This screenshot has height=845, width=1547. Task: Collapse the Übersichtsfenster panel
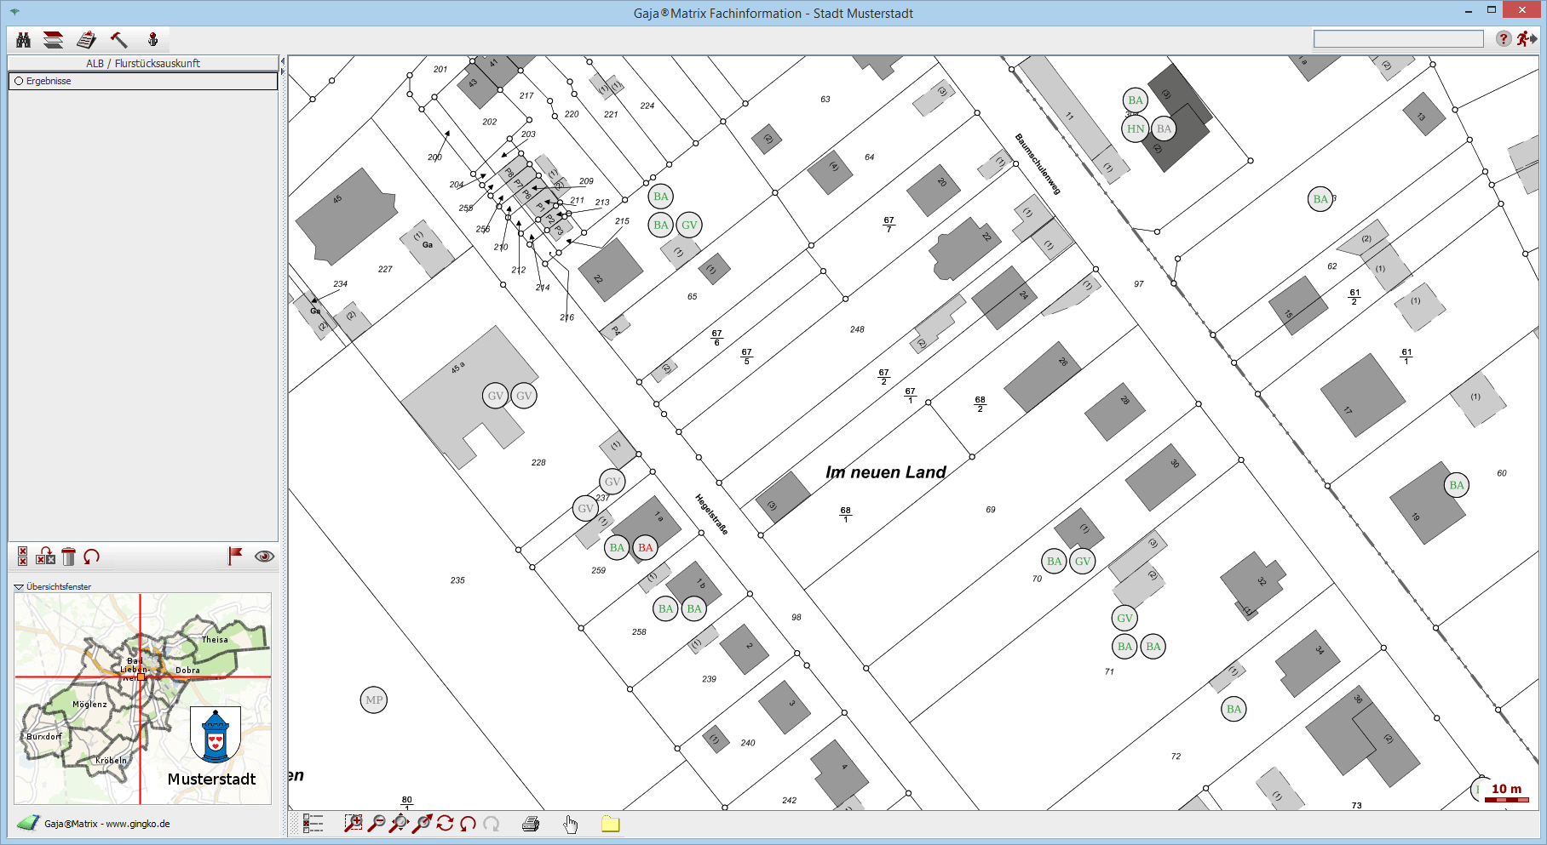click(x=19, y=587)
